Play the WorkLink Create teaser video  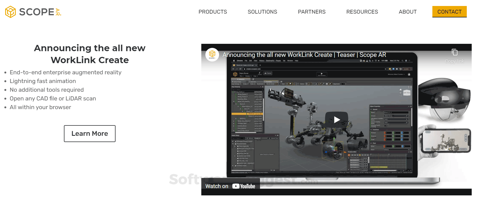[x=337, y=120]
